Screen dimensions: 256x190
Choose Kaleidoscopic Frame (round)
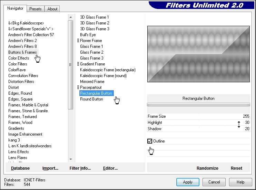point(103,76)
